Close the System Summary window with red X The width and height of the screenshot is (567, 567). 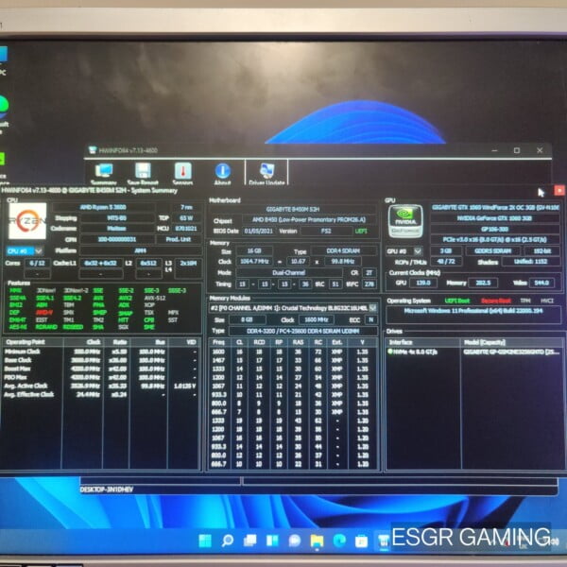pos(559,190)
